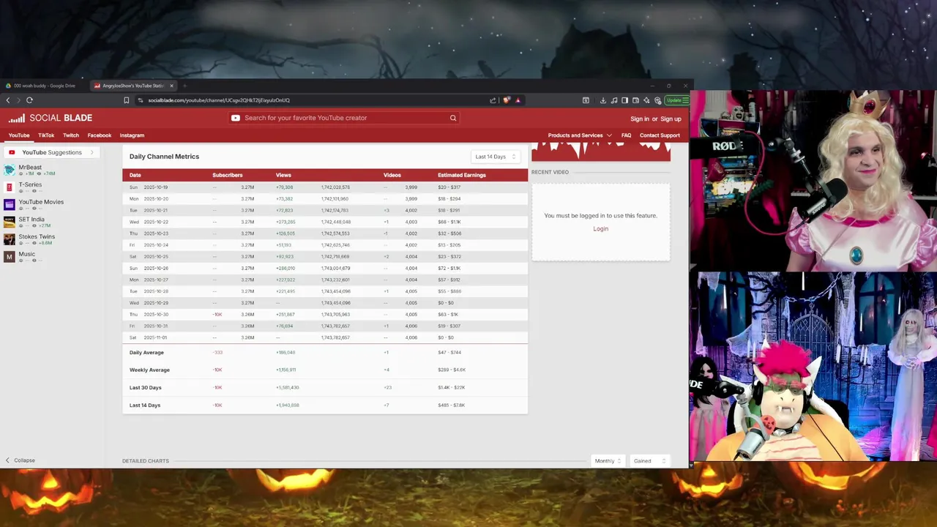Click Social Blade bar-chart logo
Image resolution: width=937 pixels, height=527 pixels.
click(16, 118)
